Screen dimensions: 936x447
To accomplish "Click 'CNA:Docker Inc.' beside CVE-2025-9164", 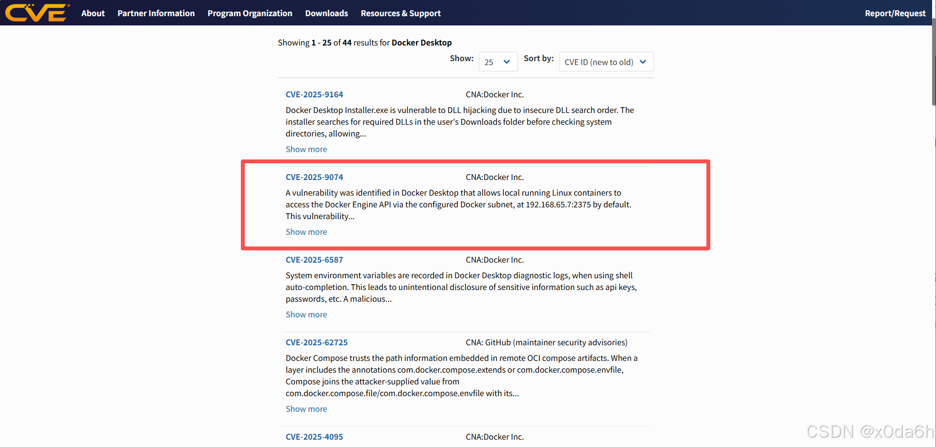I will click(x=494, y=94).
